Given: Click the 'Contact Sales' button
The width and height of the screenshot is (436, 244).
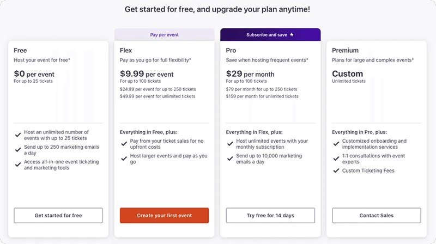Looking at the screenshot, I should point(377,216).
